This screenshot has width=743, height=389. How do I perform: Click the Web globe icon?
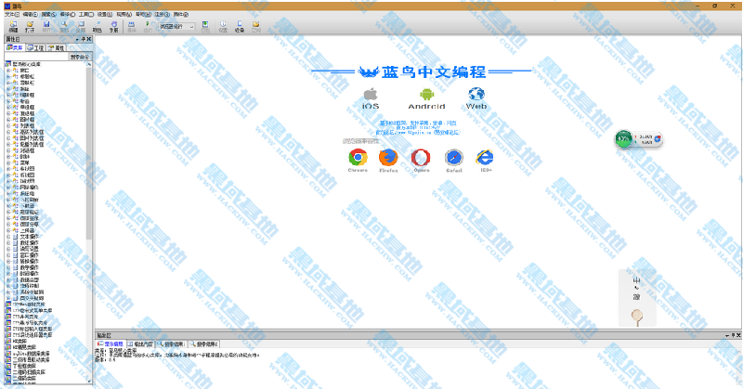476,94
